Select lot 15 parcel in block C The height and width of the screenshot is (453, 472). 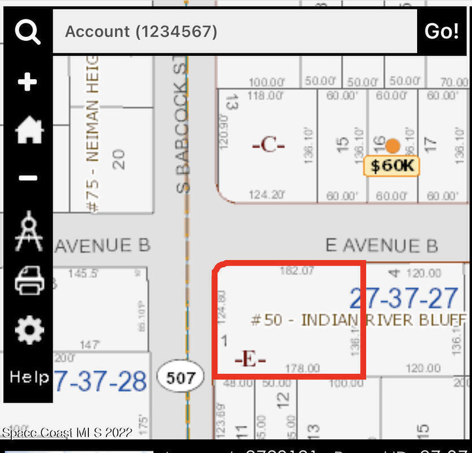coord(342,145)
